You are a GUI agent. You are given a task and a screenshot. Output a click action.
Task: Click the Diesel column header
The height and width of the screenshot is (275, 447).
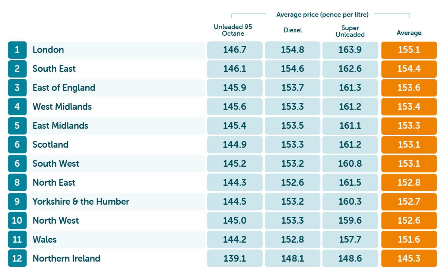[x=292, y=30]
